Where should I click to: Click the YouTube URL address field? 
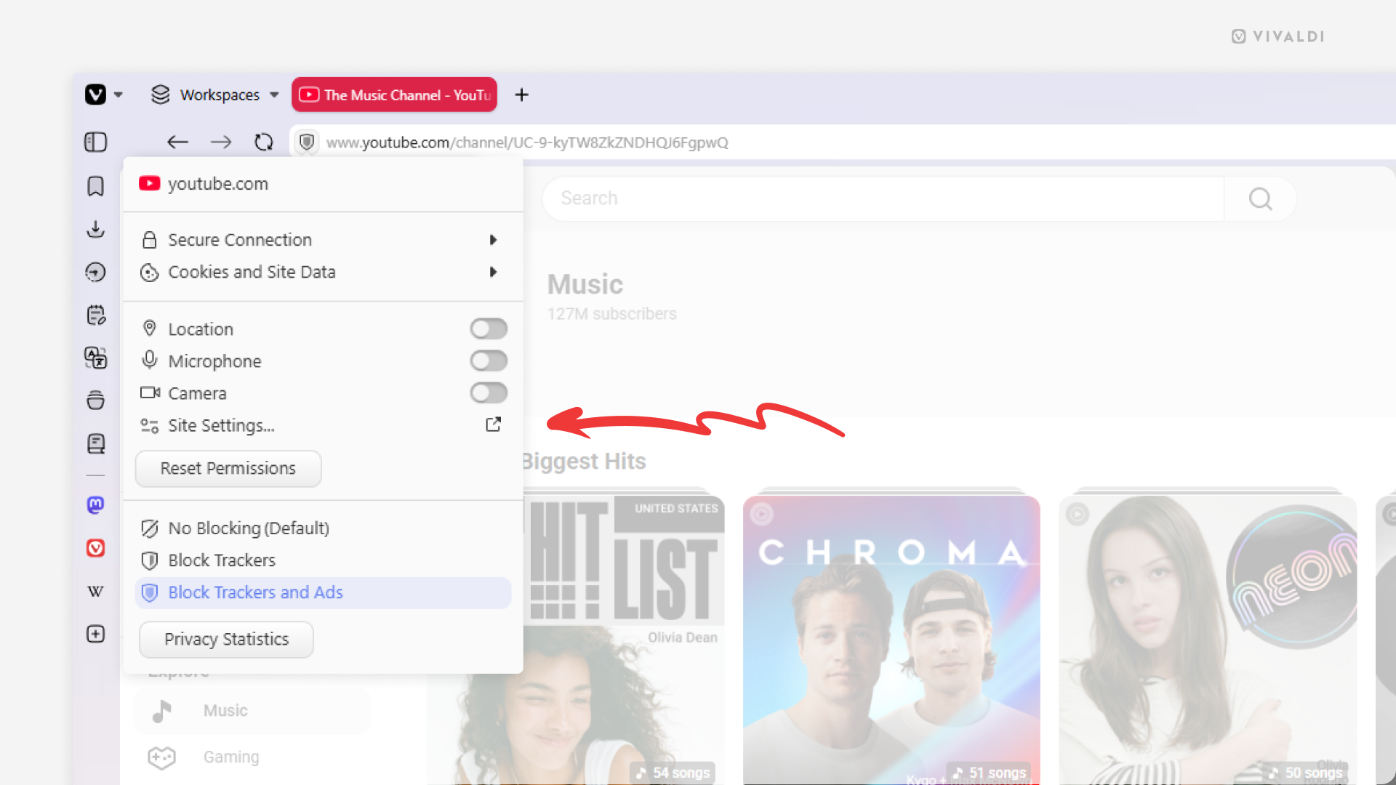pyautogui.click(x=527, y=142)
